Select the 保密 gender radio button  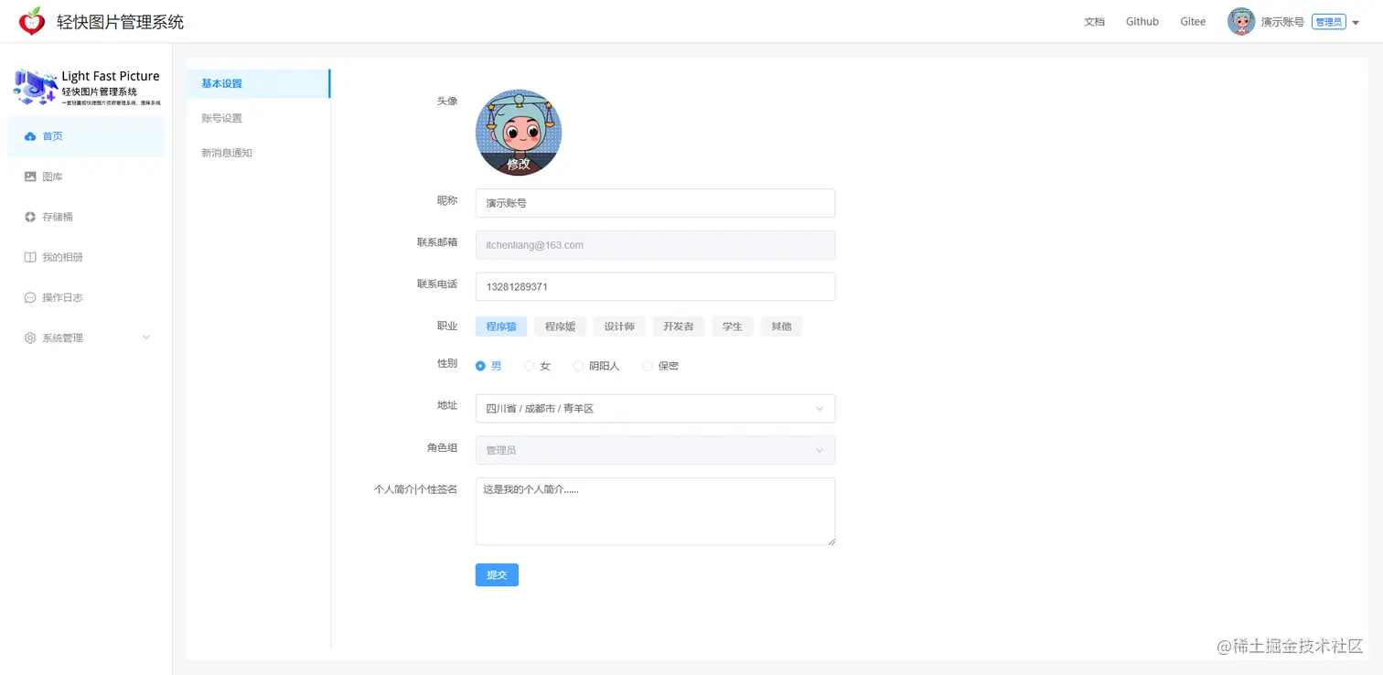(x=648, y=366)
